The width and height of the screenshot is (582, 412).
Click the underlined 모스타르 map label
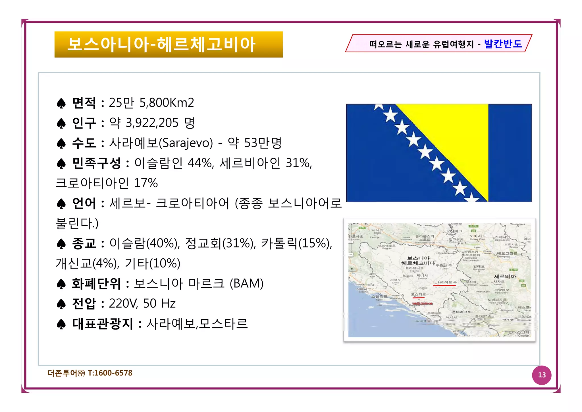click(x=418, y=295)
